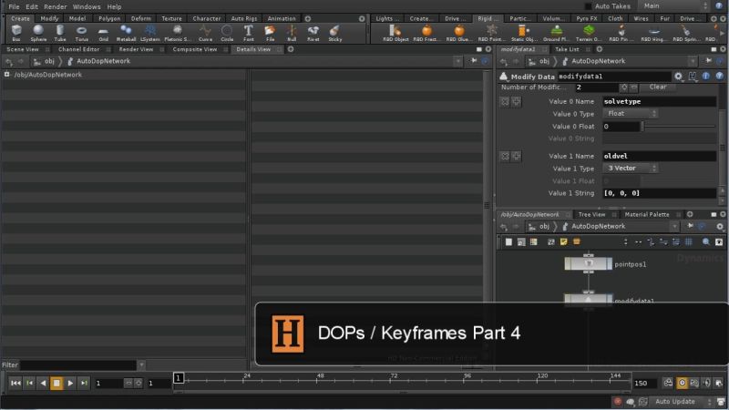Open Value 1 Type 3 Vector dropdown
The image size is (729, 410).
point(631,168)
